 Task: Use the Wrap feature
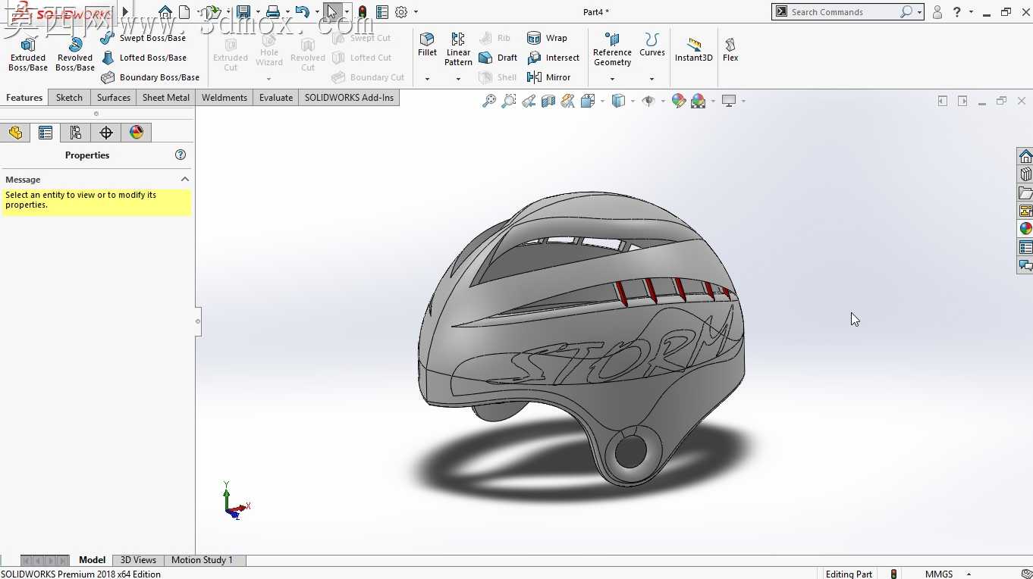(547, 38)
